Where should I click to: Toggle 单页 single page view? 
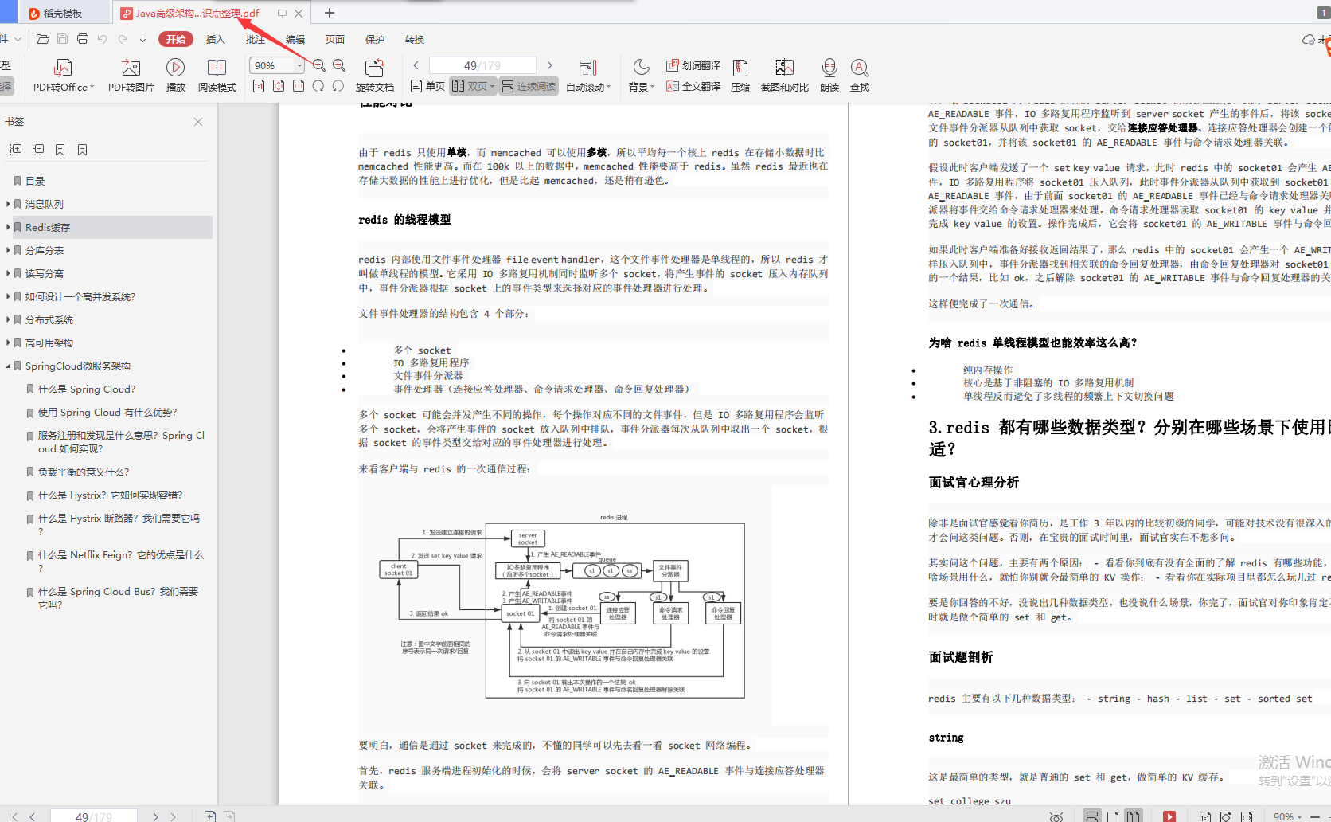click(427, 86)
